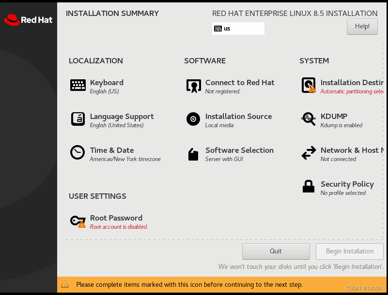Viewport: 388px width, 295px height.
Task: Click the Connect to Red Hat icon
Action: click(x=193, y=86)
